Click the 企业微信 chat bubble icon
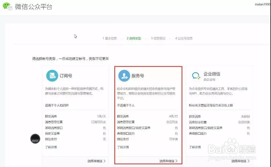The width and height of the screenshot is (271, 167). point(196,76)
